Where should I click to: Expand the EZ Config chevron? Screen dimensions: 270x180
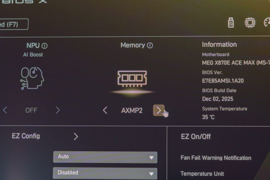[76, 137]
